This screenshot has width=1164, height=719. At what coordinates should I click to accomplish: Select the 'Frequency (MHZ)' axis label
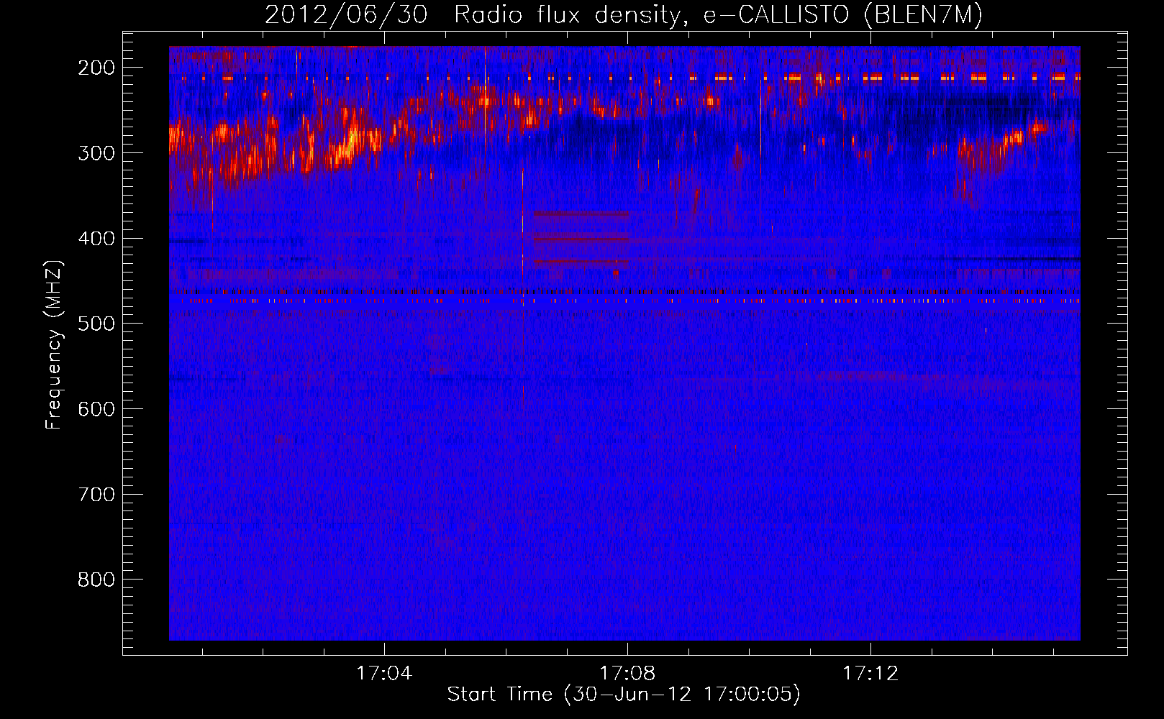coord(54,344)
